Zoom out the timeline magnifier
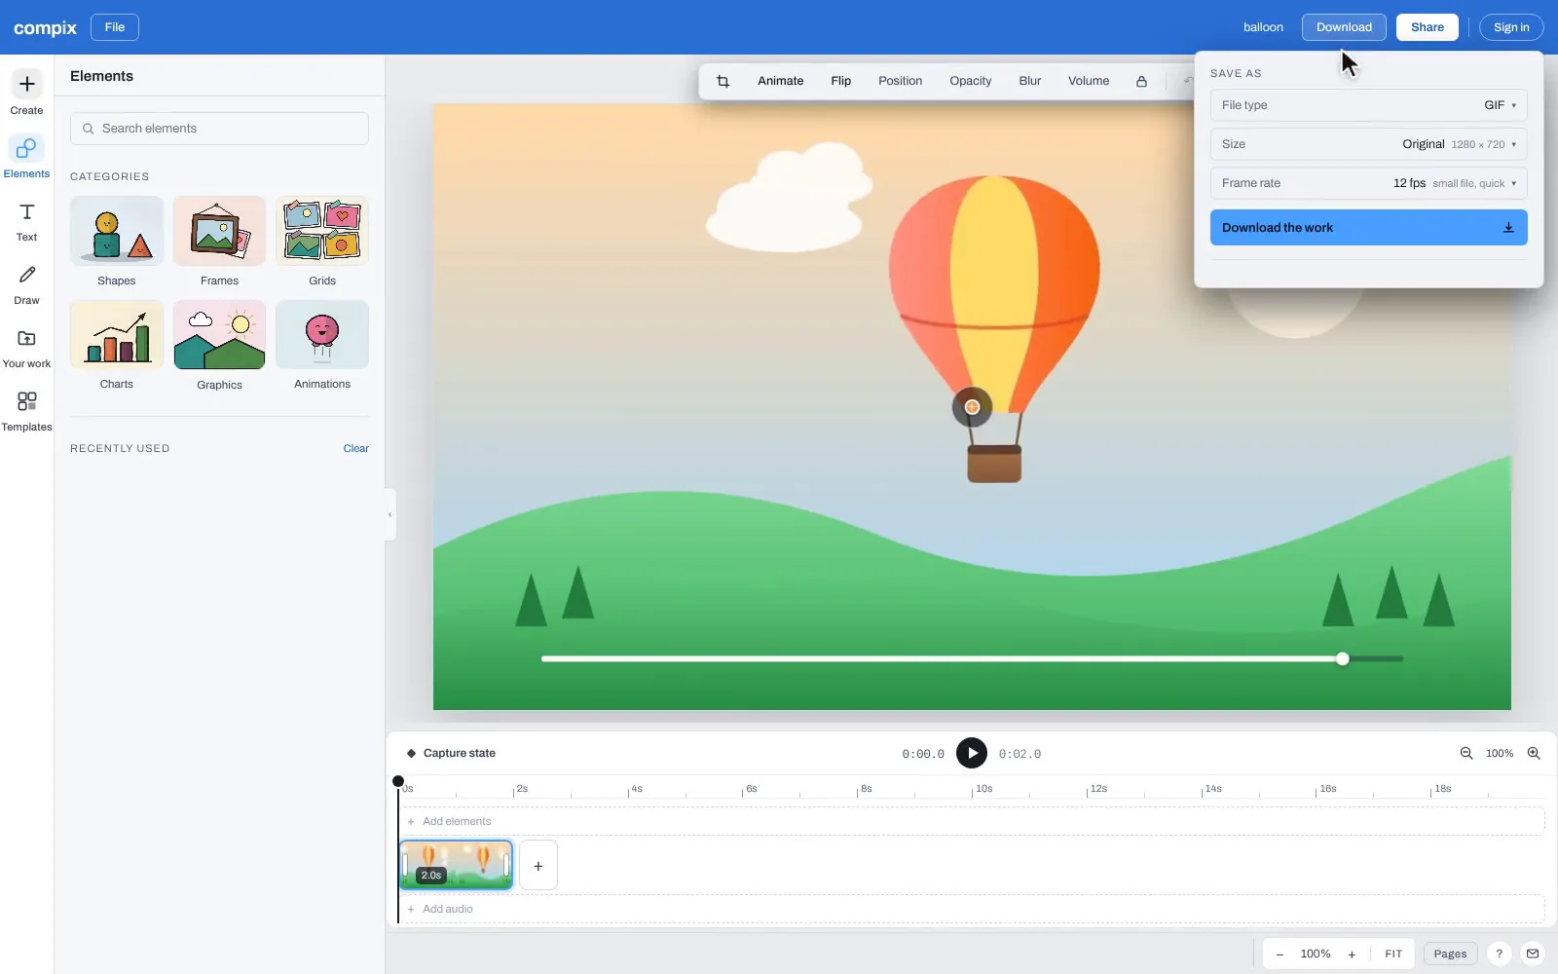Screen dimensions: 1558x974 tap(1466, 753)
